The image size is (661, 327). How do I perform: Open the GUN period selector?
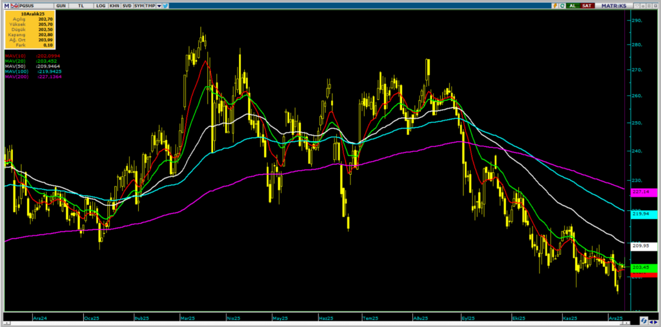[61, 5]
